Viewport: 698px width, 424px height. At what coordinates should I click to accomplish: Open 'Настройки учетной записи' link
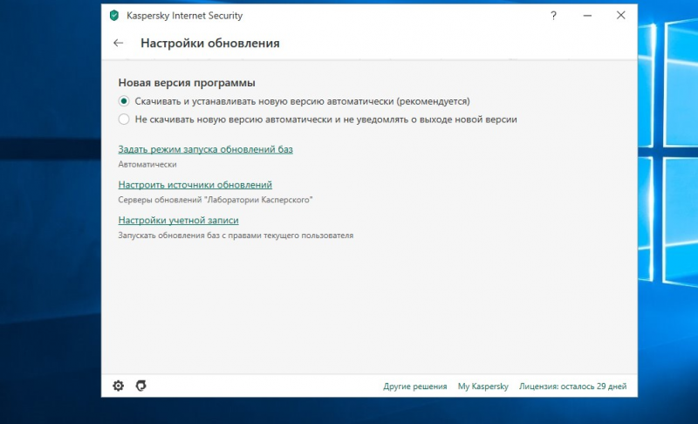[x=178, y=220]
